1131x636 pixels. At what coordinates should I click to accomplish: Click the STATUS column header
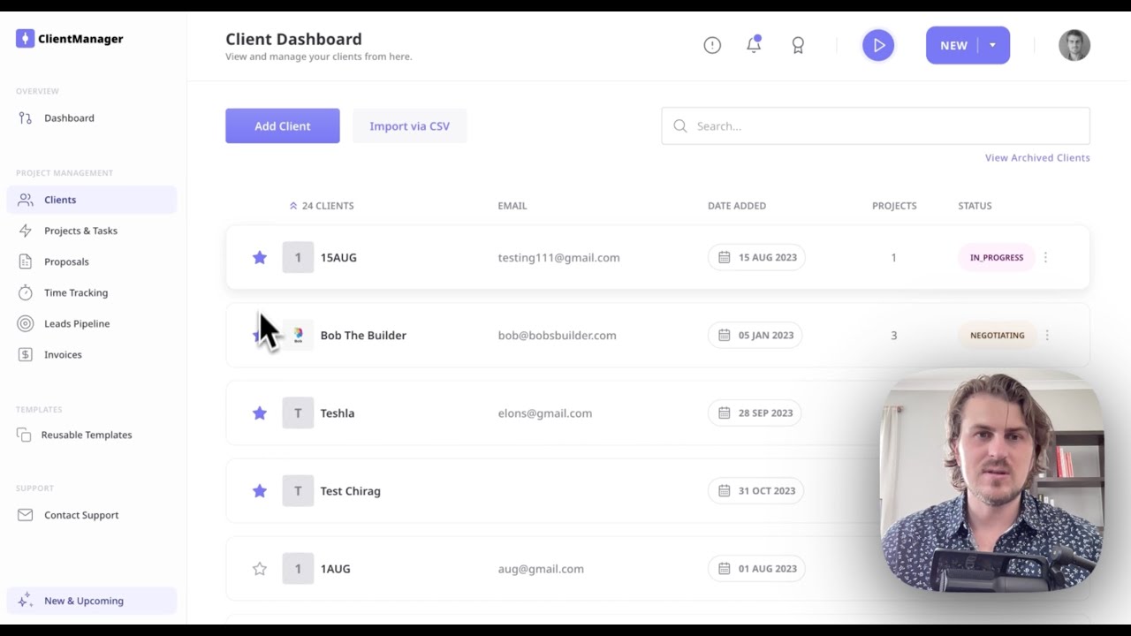(x=975, y=206)
